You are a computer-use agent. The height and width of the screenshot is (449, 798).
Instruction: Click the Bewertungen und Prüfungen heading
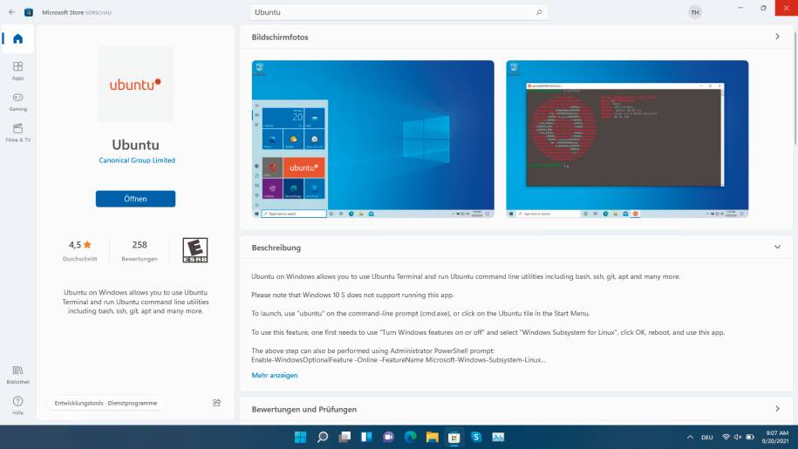304,410
